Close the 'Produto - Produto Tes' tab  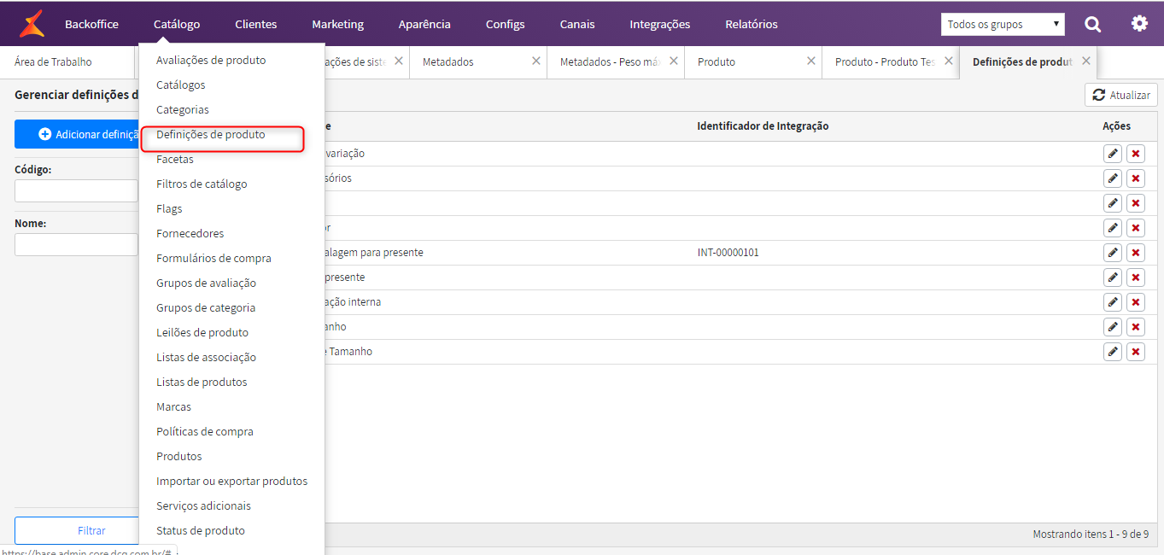pyautogui.click(x=948, y=61)
